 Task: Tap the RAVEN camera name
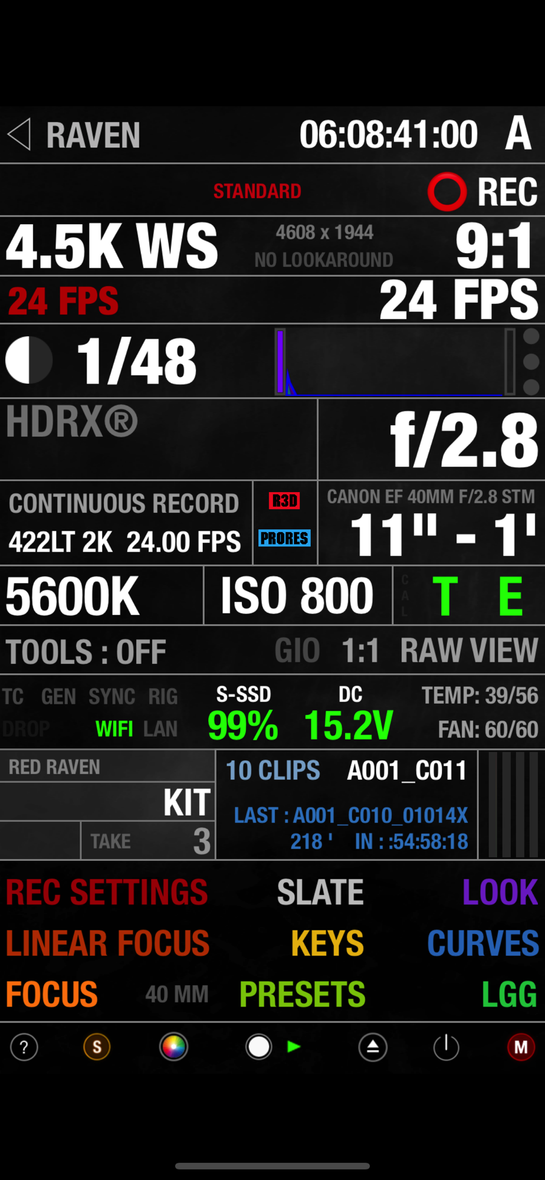click(x=93, y=135)
